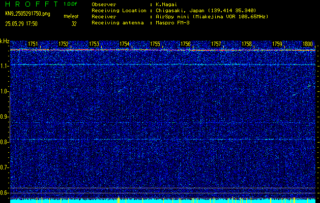The image size is (320, 203).
Task: Click the 1752 time marker
Action: [x=64, y=44]
